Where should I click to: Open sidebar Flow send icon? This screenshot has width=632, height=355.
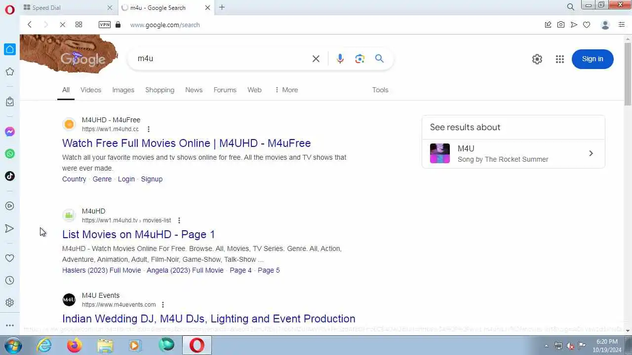[x=10, y=228]
